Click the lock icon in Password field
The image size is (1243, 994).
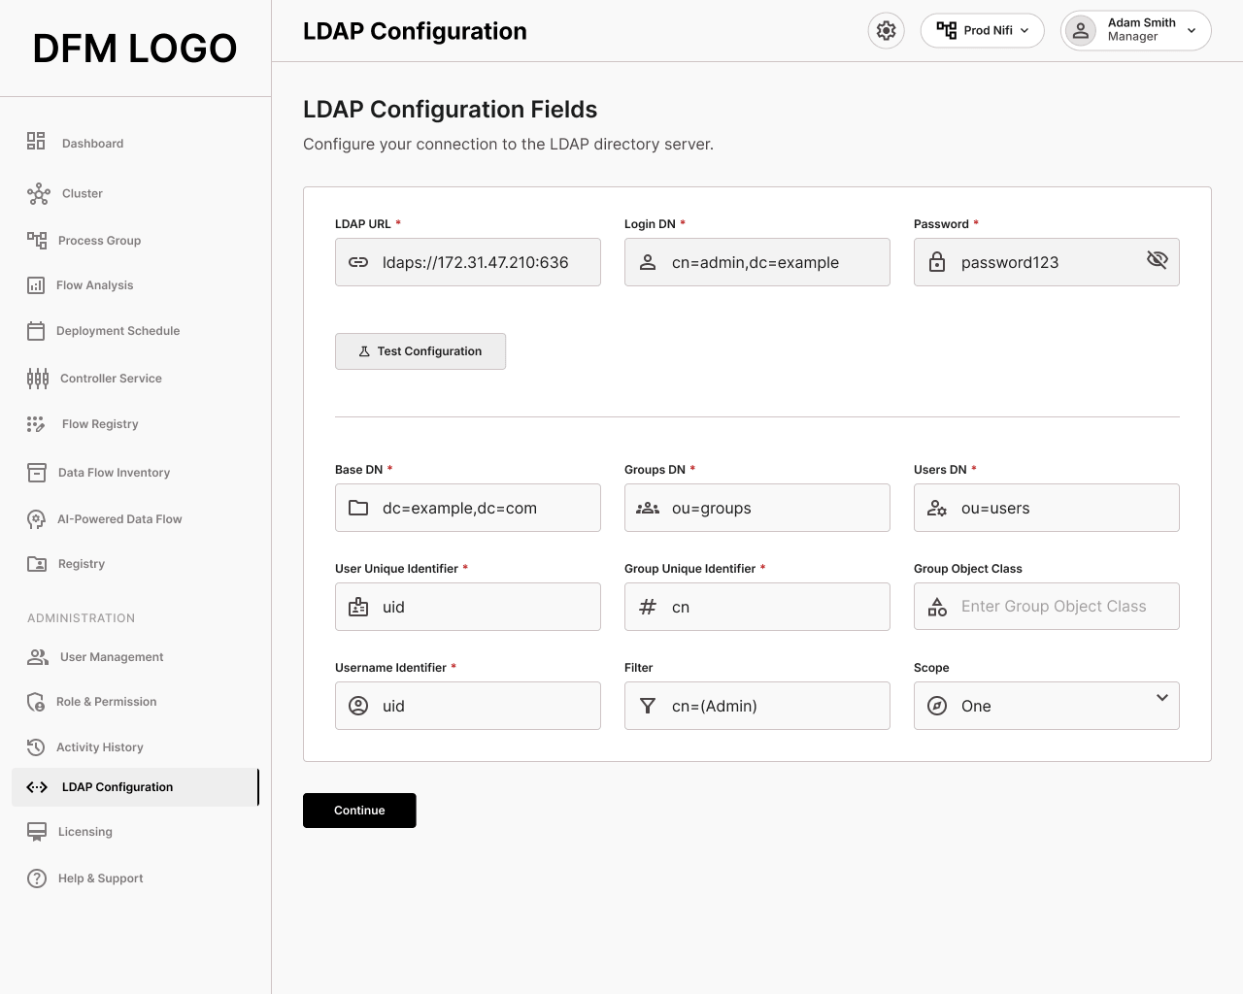(x=937, y=262)
